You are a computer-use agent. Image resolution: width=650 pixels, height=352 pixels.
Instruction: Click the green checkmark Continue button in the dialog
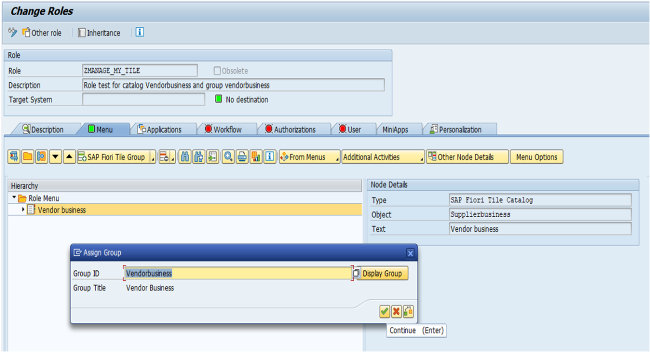pyautogui.click(x=386, y=312)
